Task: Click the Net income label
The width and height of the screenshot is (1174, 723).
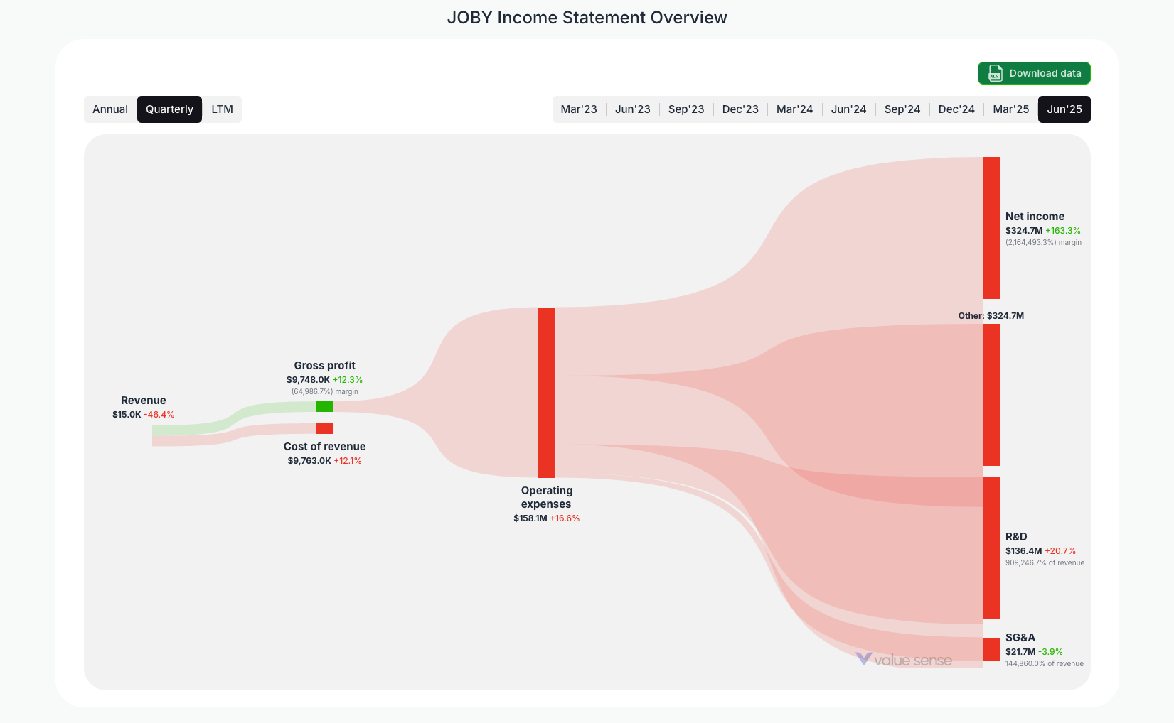Action: (x=1035, y=216)
